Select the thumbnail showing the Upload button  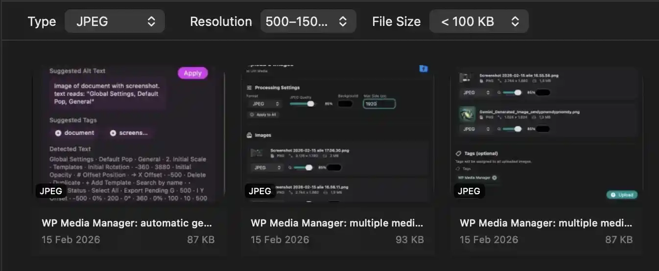pyautogui.click(x=546, y=134)
